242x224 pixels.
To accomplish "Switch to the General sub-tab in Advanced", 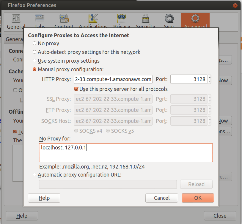I will click(14, 39).
